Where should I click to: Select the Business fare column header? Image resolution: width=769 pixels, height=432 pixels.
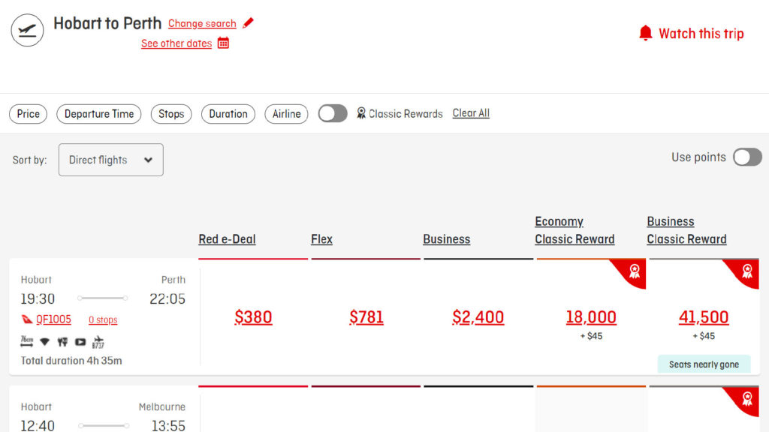[x=447, y=239]
